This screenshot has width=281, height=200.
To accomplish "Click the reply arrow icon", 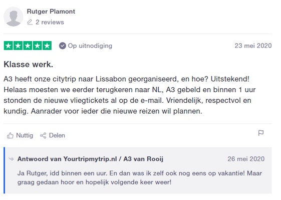I will pyautogui.click(x=12, y=159).
